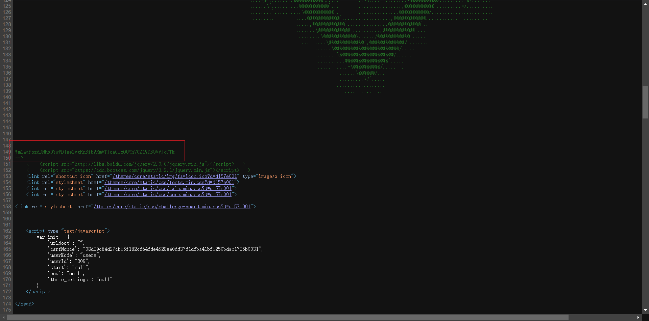Select the fonts.min.css URL on line 154
Image resolution: width=649 pixels, height=321 pixels.
click(x=170, y=182)
